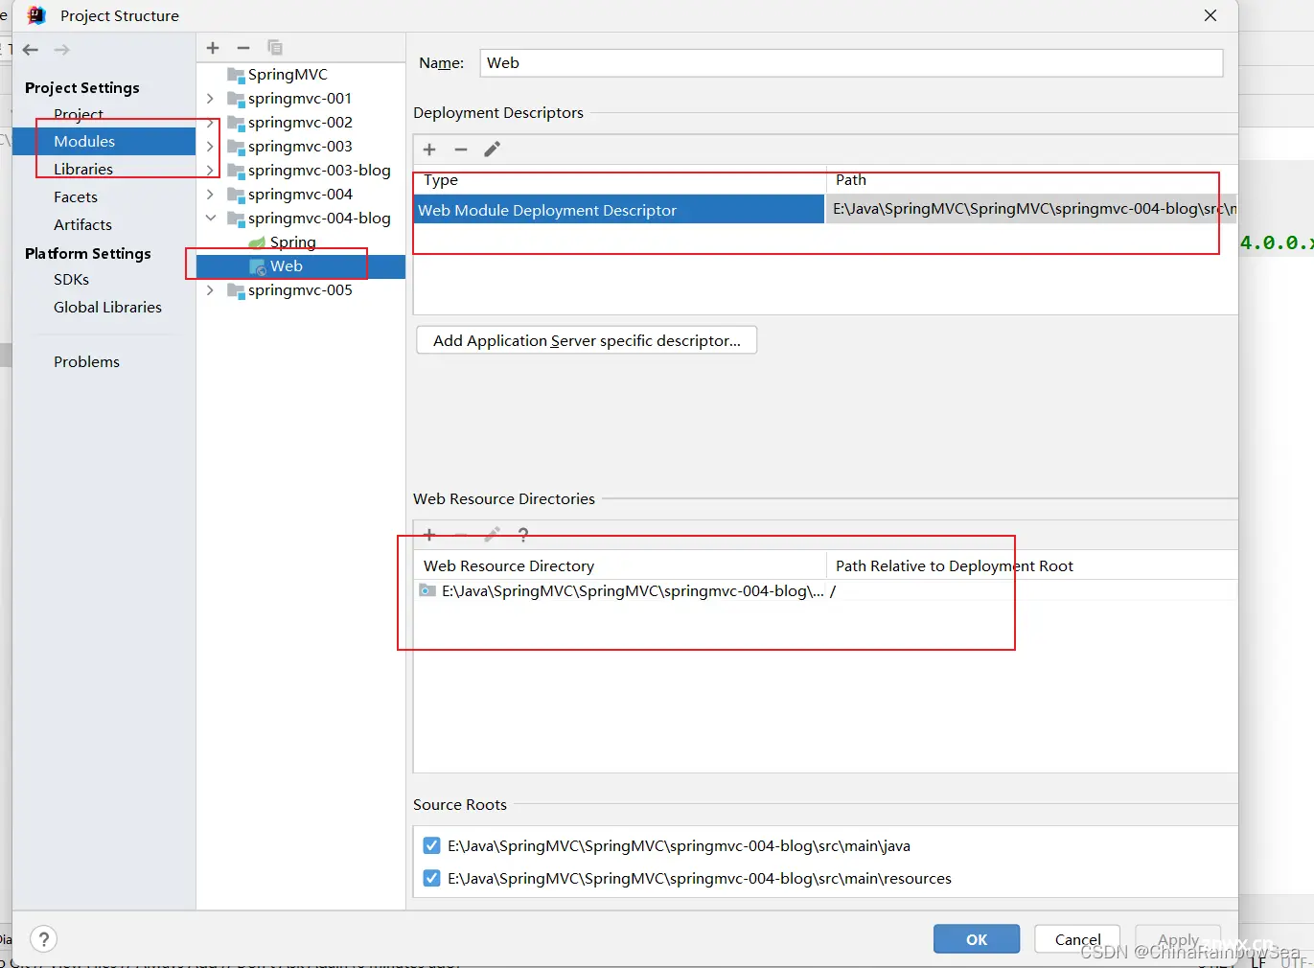Select springmvc-003-blog module
The height and width of the screenshot is (968, 1314).
319,171
